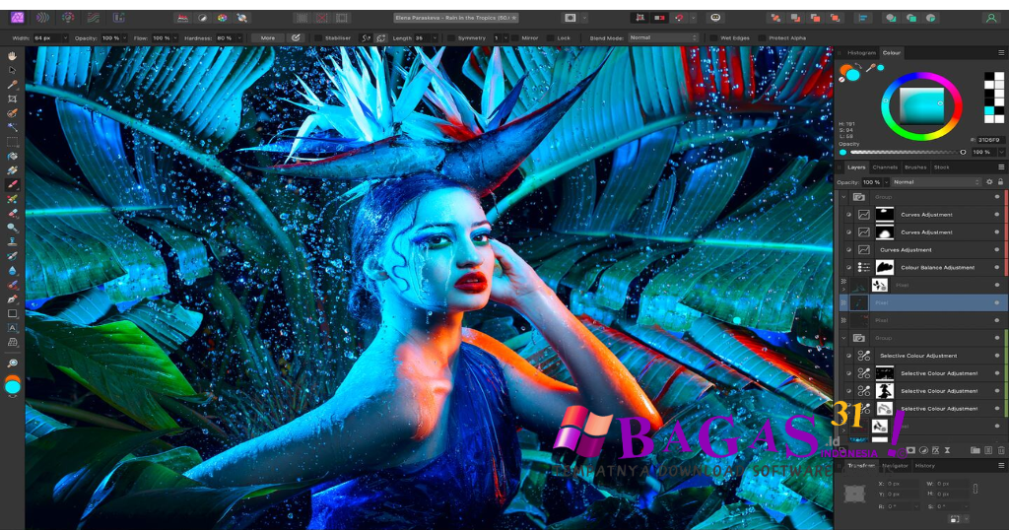Switch to the Histogram tab

[x=861, y=53]
